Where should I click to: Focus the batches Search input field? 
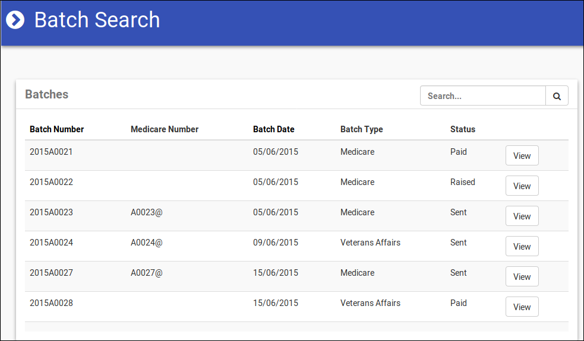482,96
